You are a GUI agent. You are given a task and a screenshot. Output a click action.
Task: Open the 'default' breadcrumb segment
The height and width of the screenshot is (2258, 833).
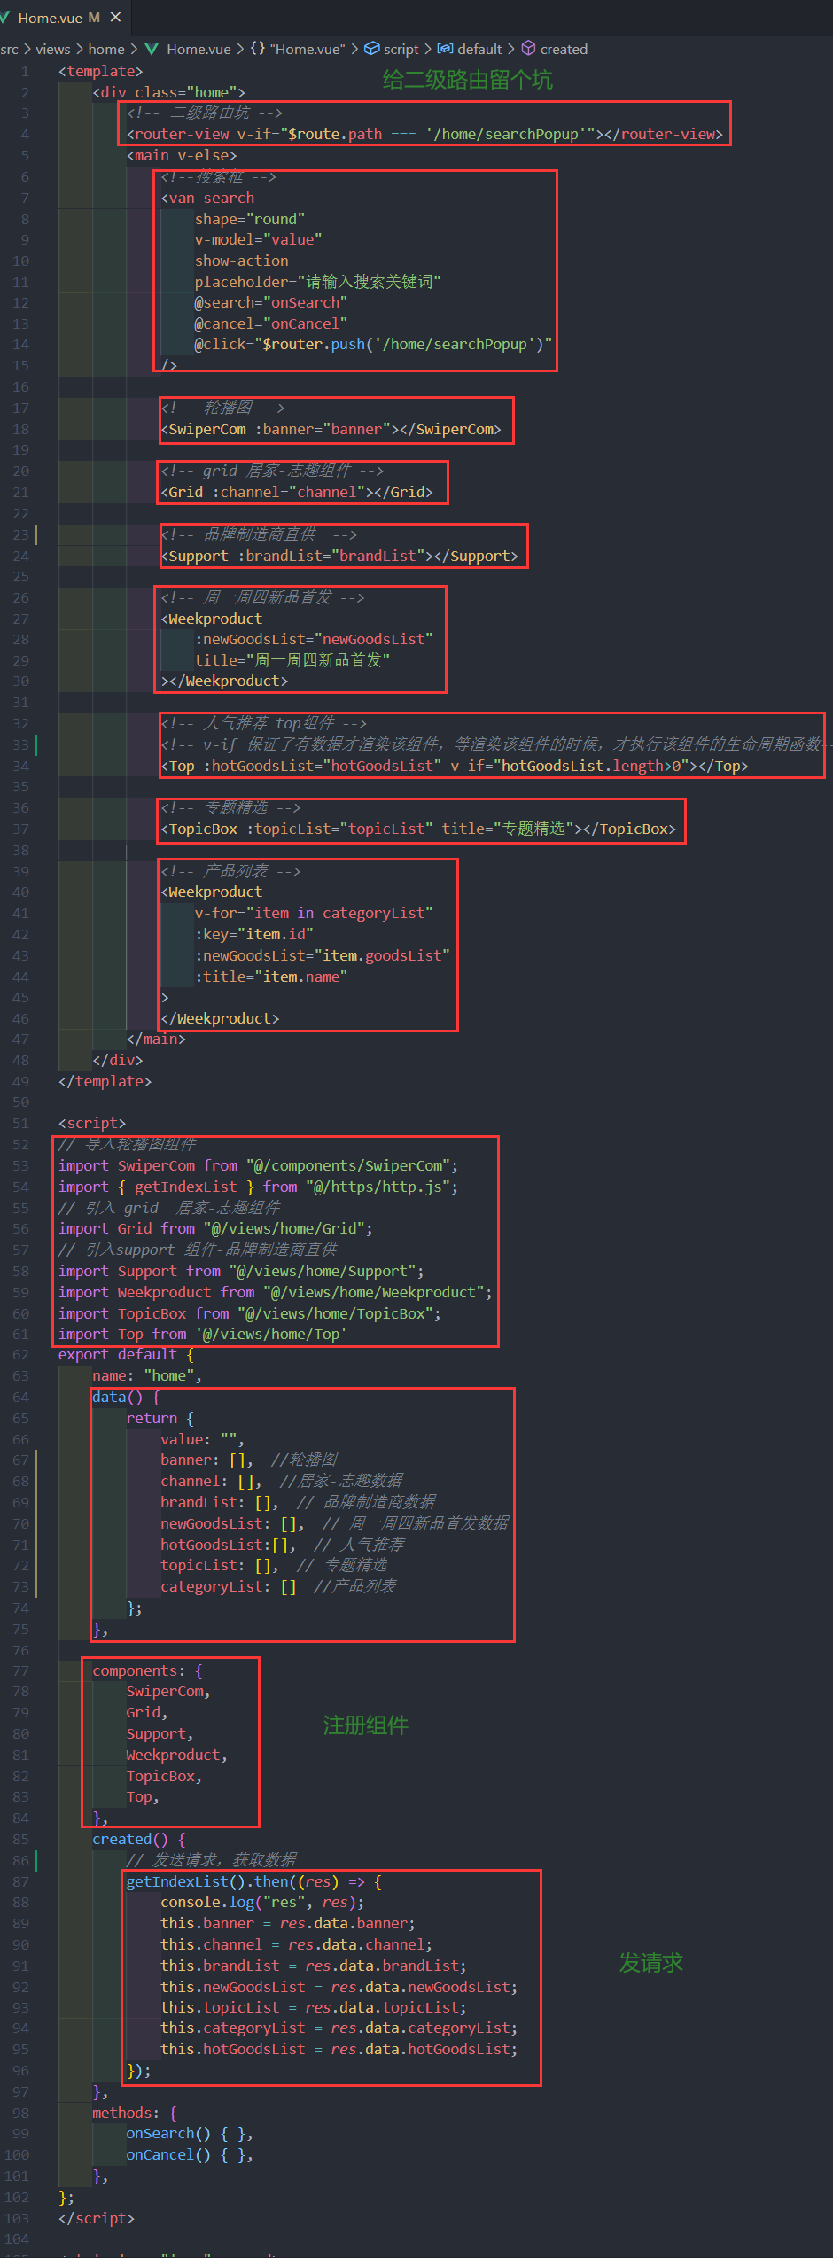coord(479,50)
